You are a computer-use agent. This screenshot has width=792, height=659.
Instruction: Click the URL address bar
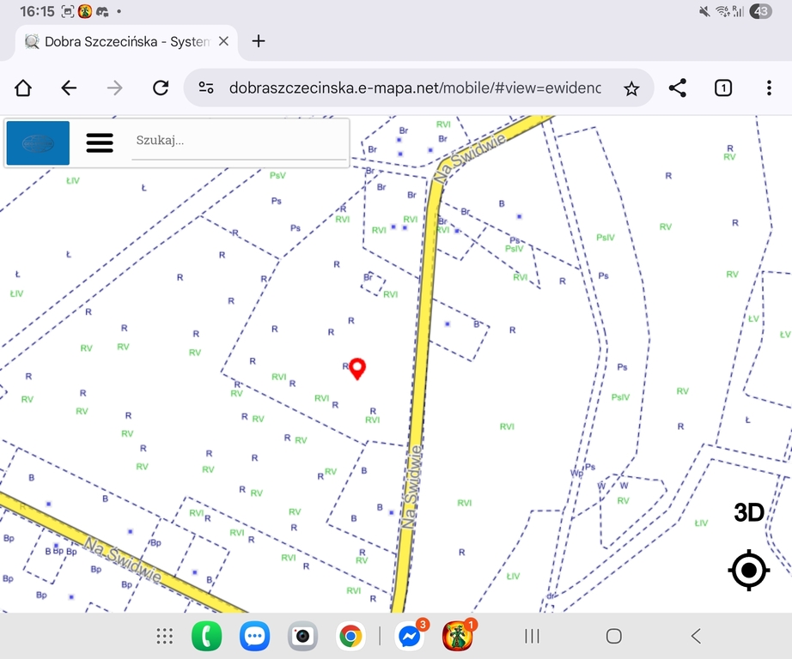(415, 88)
